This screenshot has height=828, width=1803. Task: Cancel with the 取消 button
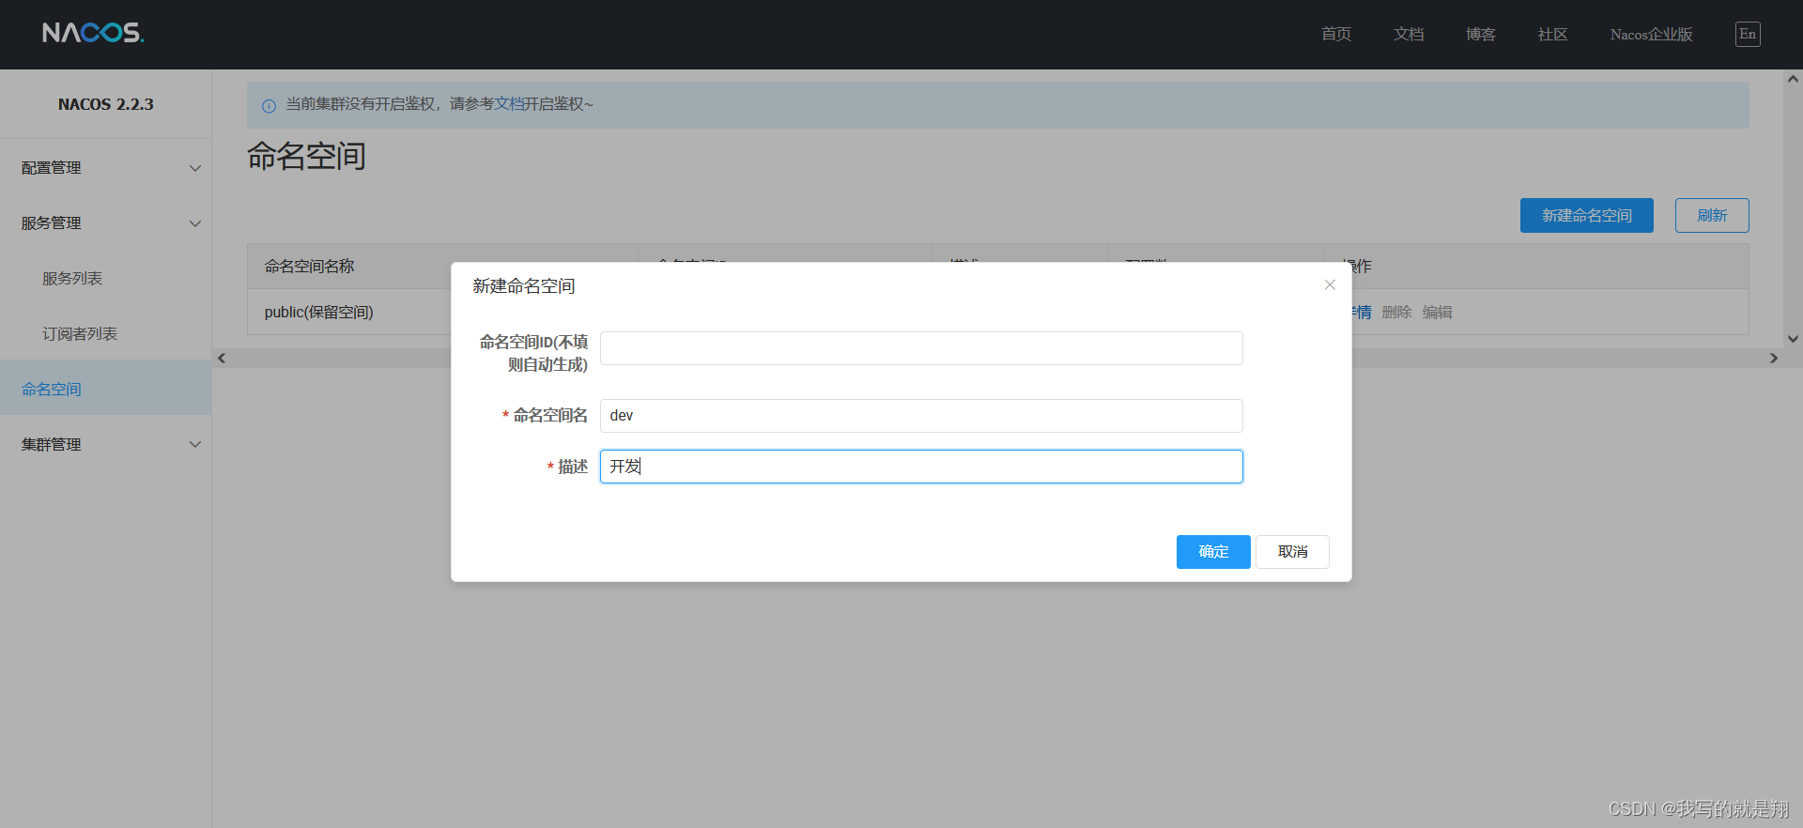(x=1292, y=552)
